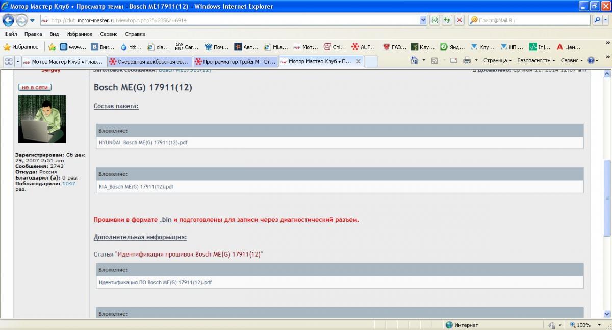Open the 'htt...' water drop bookmark

pos(131,47)
